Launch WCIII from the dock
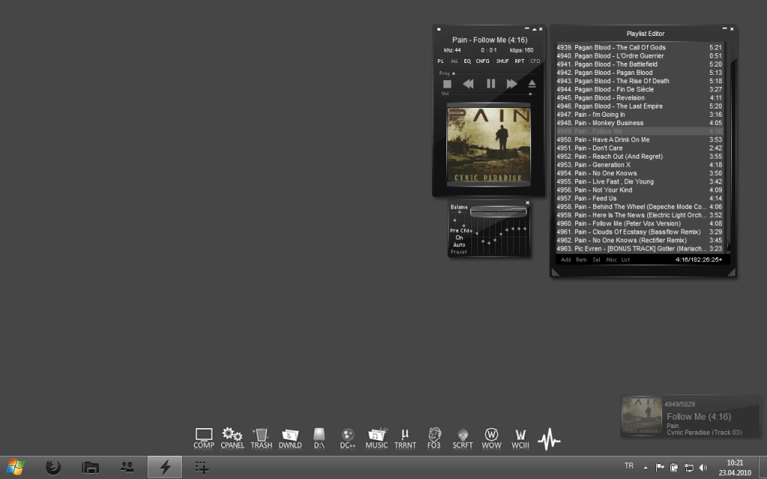767x479 pixels. point(520,439)
